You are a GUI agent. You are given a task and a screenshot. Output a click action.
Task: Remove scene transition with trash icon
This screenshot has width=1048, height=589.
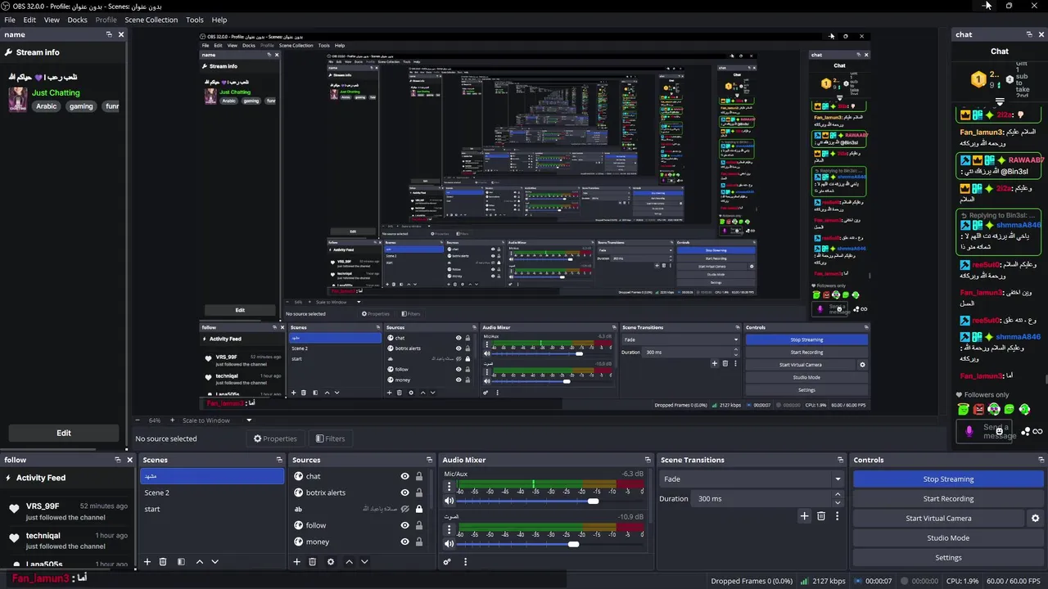(821, 516)
